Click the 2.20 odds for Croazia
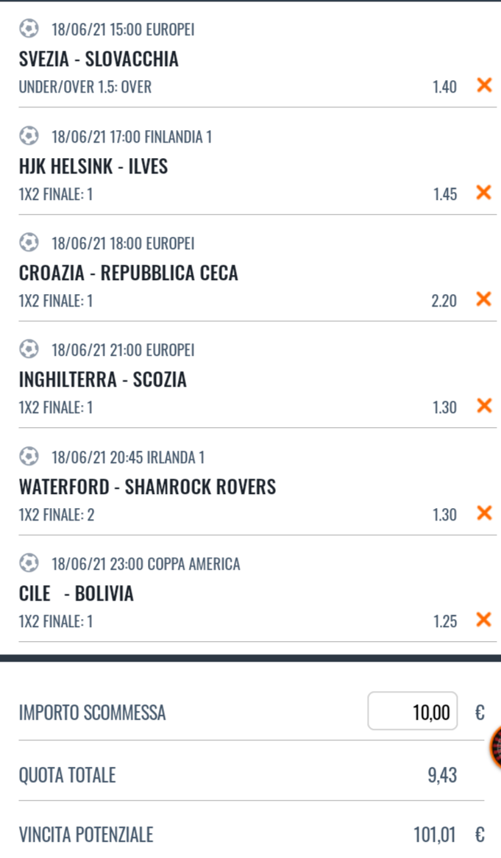 coord(444,301)
